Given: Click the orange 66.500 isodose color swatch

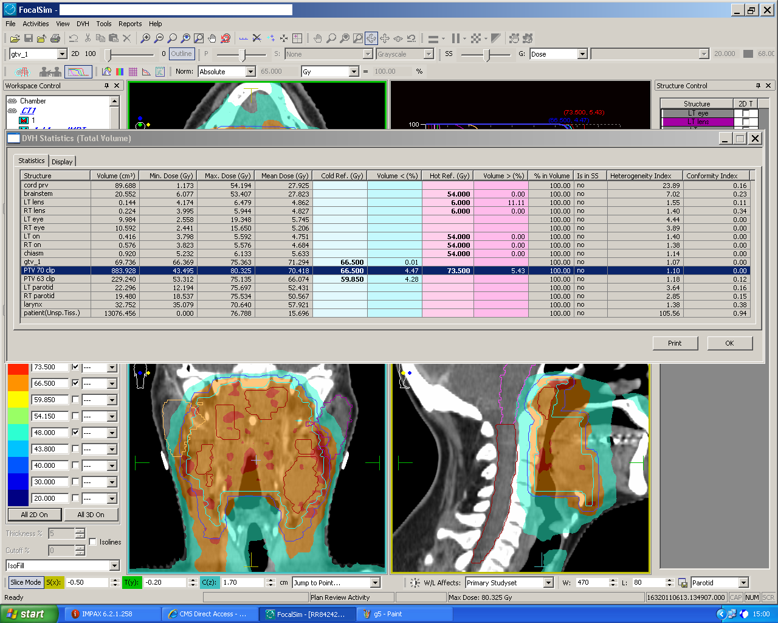Looking at the screenshot, I should pos(18,383).
